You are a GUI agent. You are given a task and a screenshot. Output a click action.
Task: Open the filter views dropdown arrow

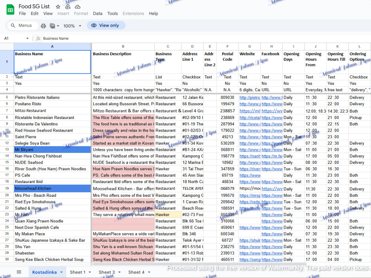click(58, 26)
